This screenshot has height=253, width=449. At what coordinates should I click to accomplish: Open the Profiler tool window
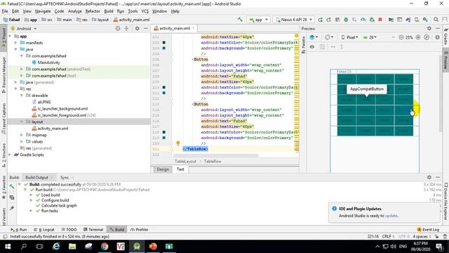point(139,230)
